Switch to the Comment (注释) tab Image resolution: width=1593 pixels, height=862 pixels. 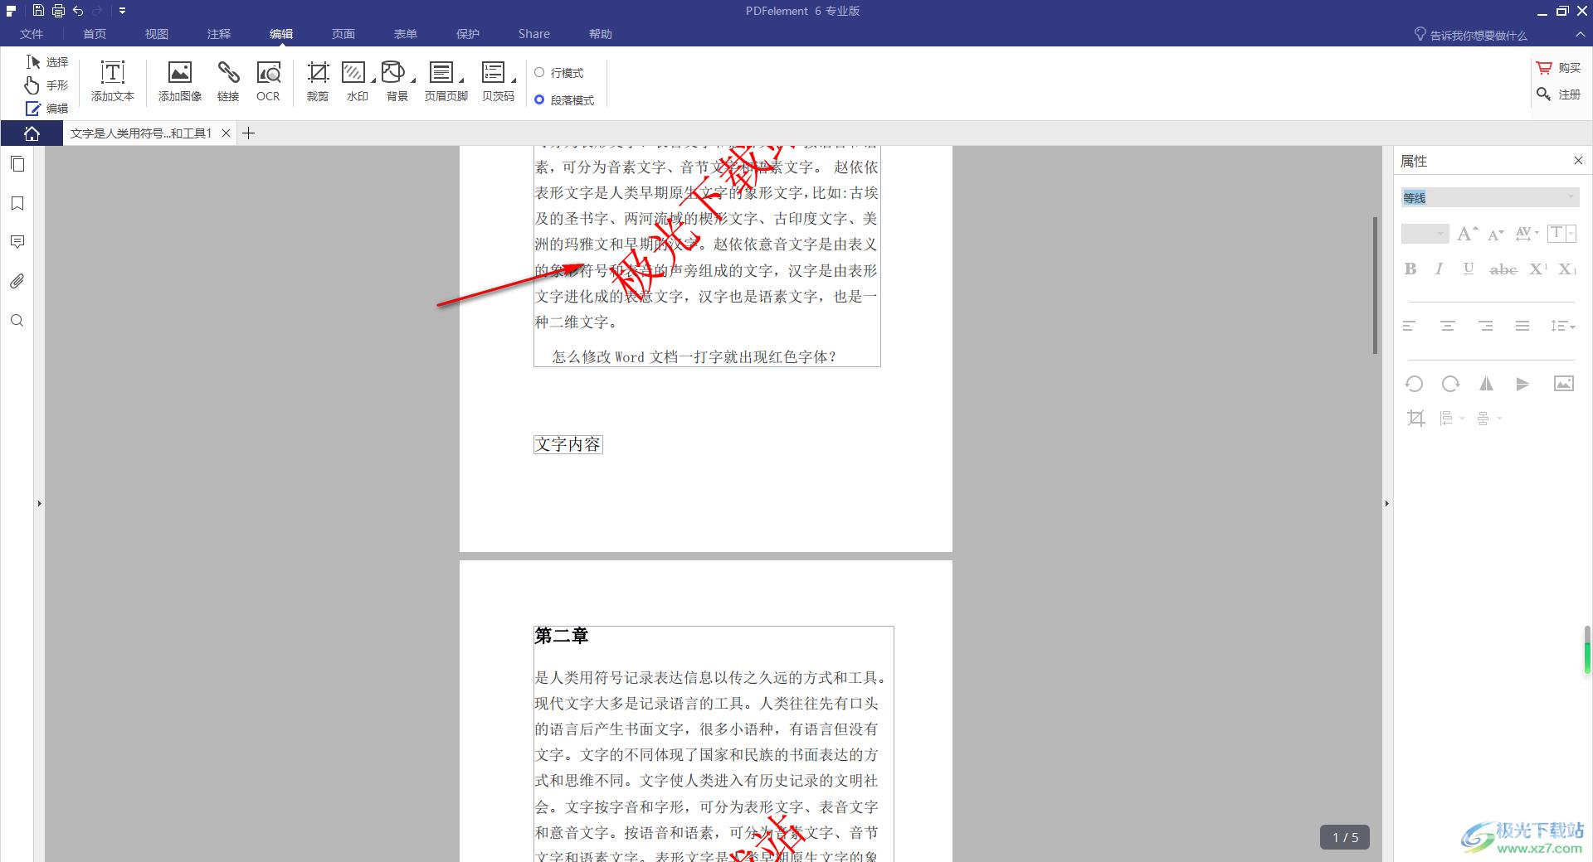[x=219, y=34]
